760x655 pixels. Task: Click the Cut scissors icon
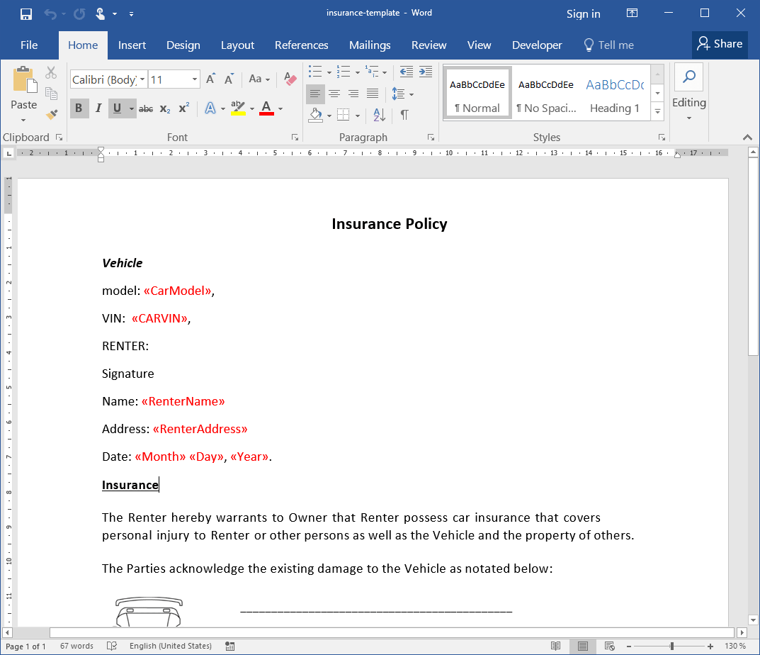tap(50, 72)
